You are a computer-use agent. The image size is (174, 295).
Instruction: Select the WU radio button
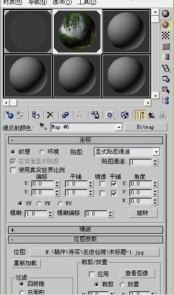pos(60,203)
